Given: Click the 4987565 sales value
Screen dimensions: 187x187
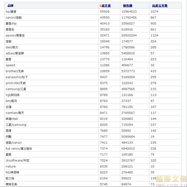Looking at the screenshot, I should [128, 89].
